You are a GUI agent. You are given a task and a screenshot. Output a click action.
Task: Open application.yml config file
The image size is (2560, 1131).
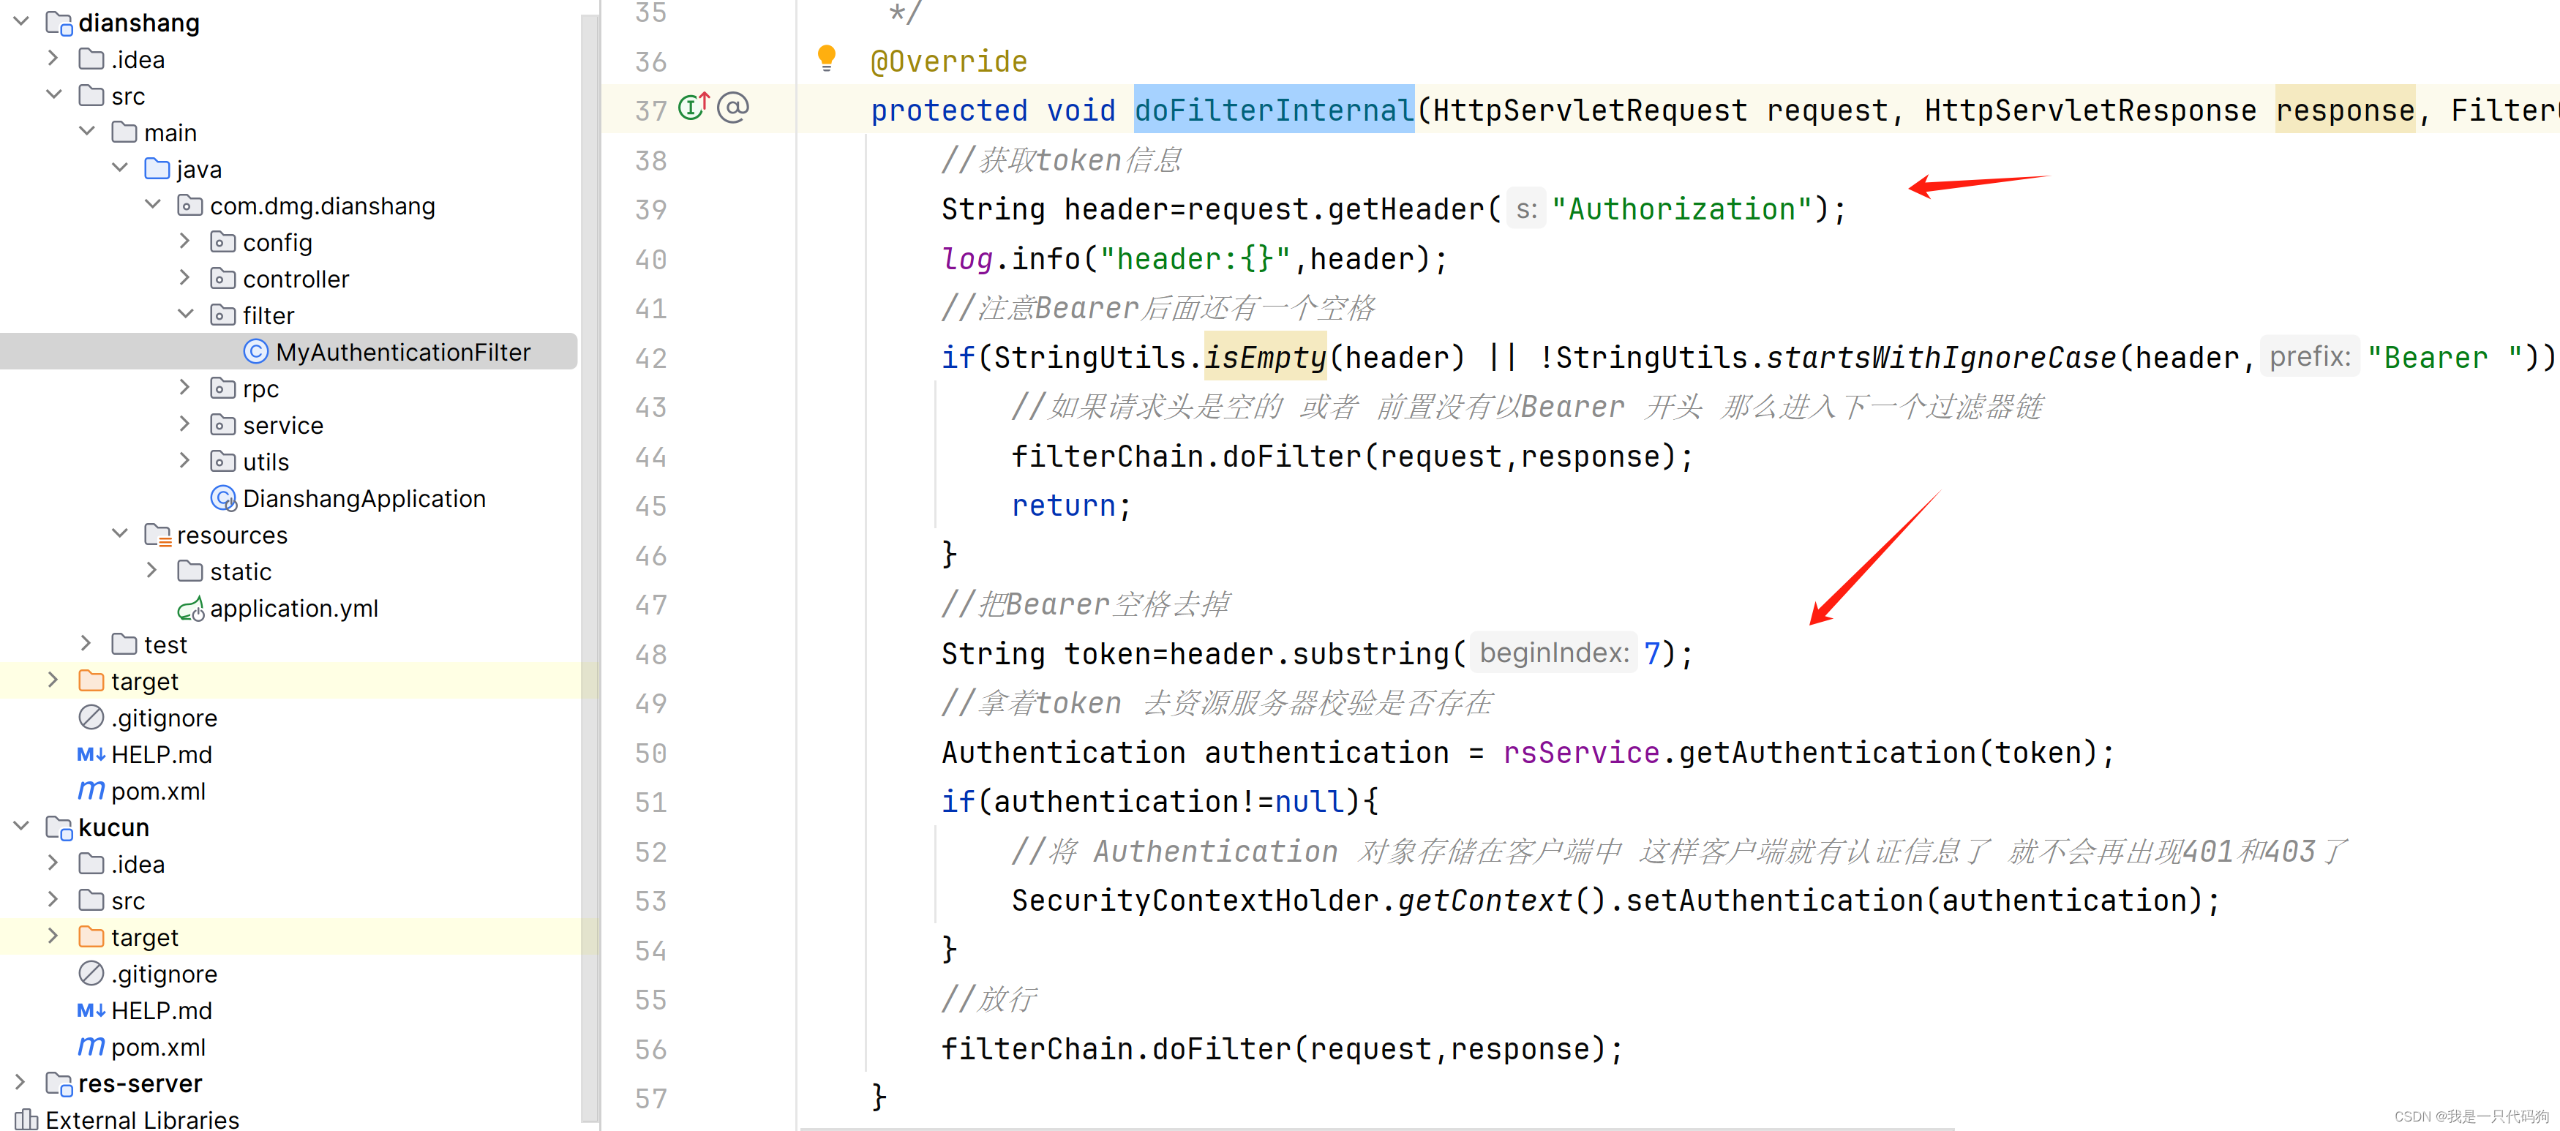tap(293, 608)
